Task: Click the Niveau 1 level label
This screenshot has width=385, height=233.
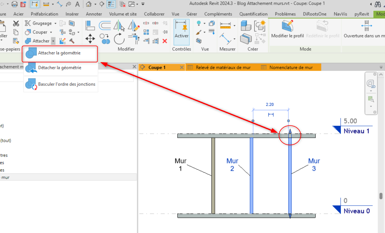Action: 356,131
